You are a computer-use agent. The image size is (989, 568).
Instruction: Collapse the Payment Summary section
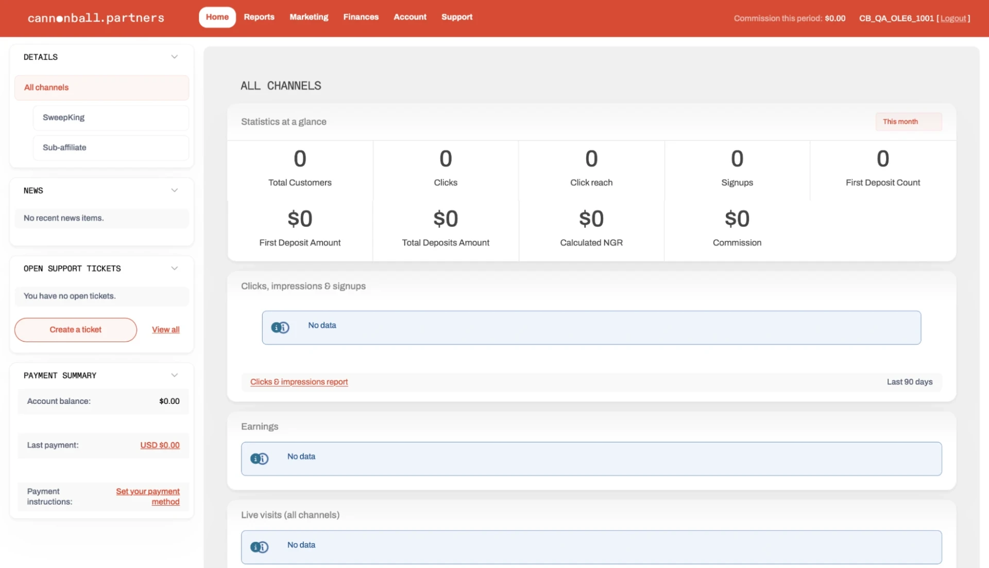tap(174, 375)
